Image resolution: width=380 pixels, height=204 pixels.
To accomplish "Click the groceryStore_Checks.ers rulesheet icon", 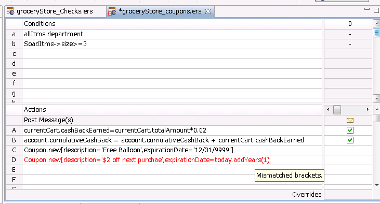I will 10,11.
